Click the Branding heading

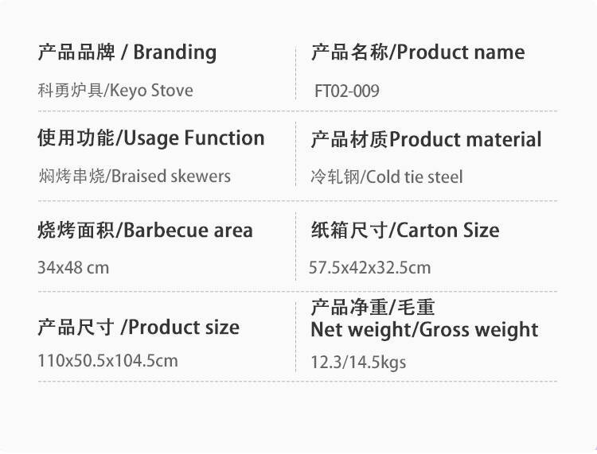tap(174, 52)
